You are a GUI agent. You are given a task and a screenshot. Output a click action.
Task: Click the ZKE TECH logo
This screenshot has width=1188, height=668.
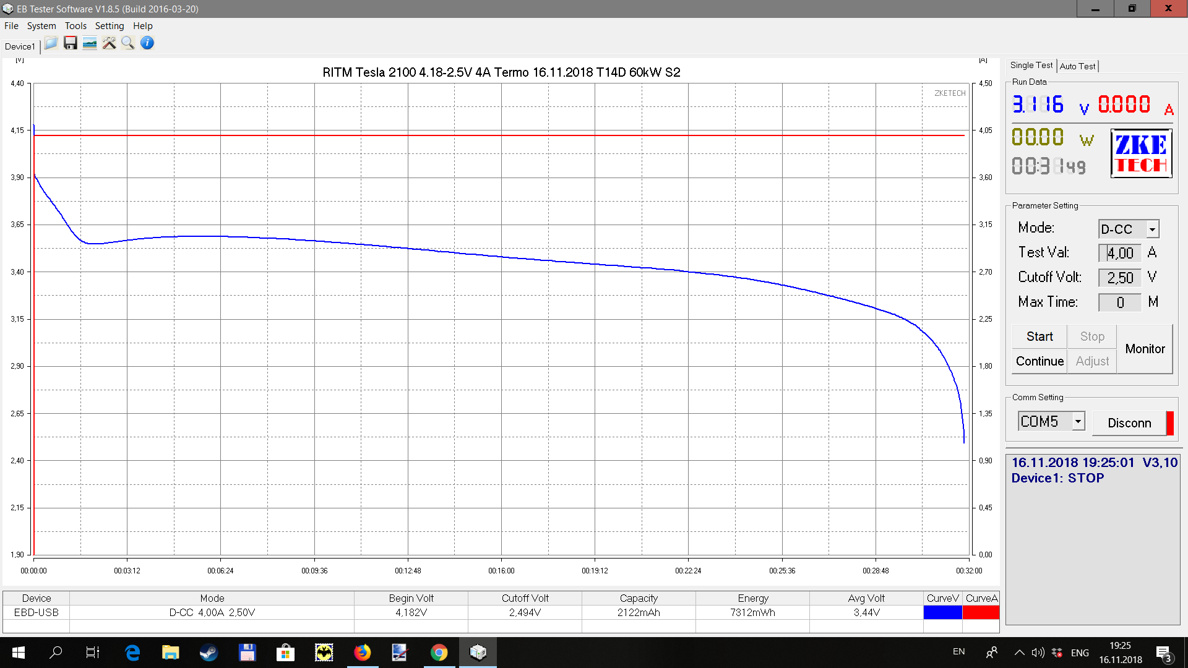coord(1141,153)
